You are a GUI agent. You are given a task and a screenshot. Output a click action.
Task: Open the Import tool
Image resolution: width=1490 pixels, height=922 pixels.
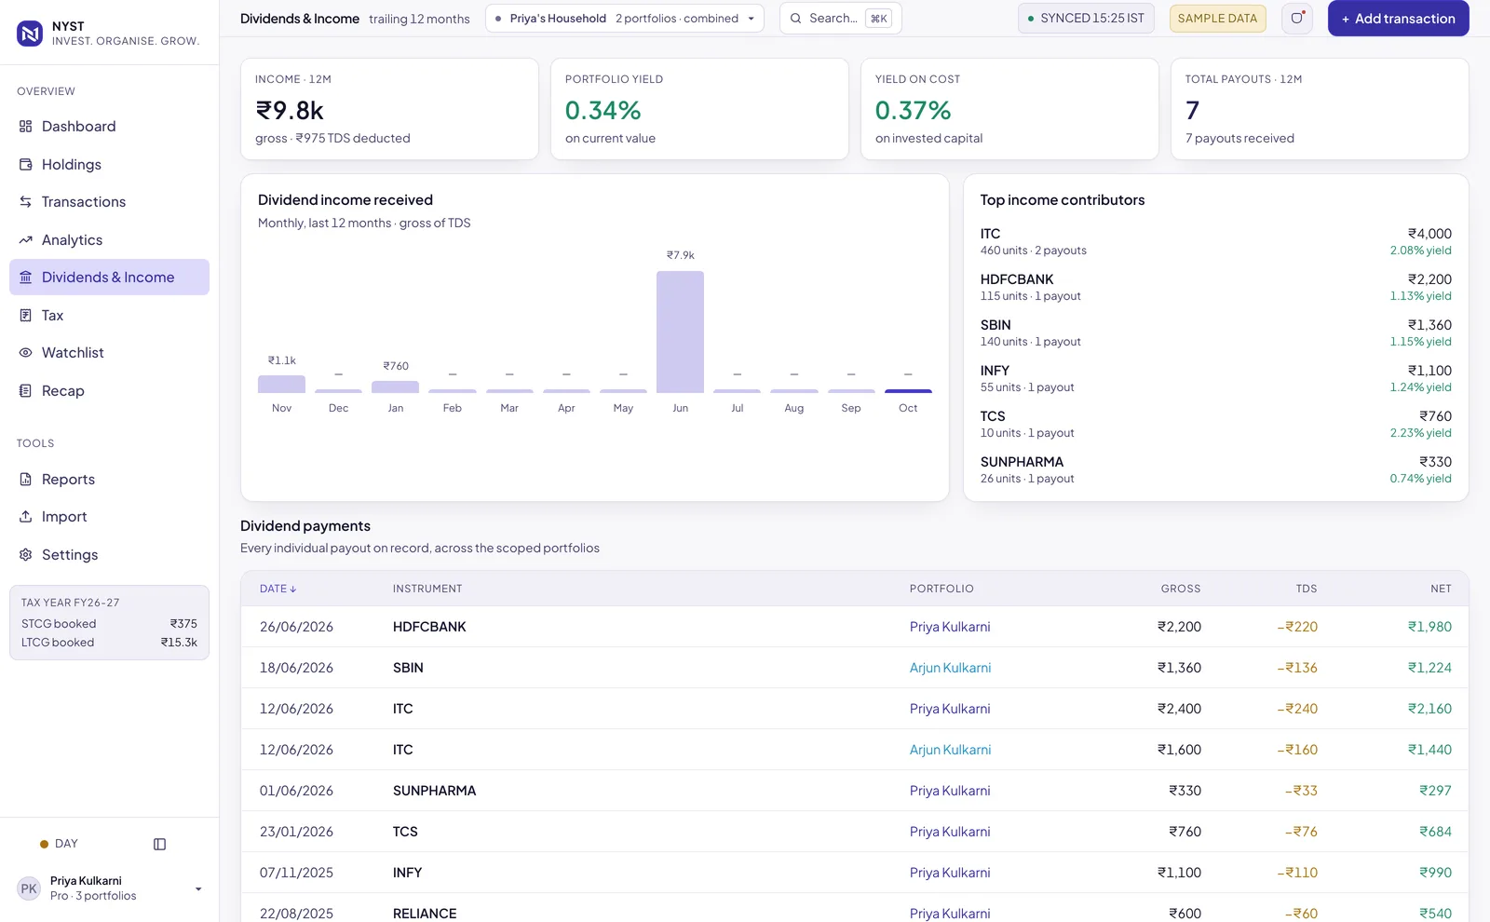(109, 517)
